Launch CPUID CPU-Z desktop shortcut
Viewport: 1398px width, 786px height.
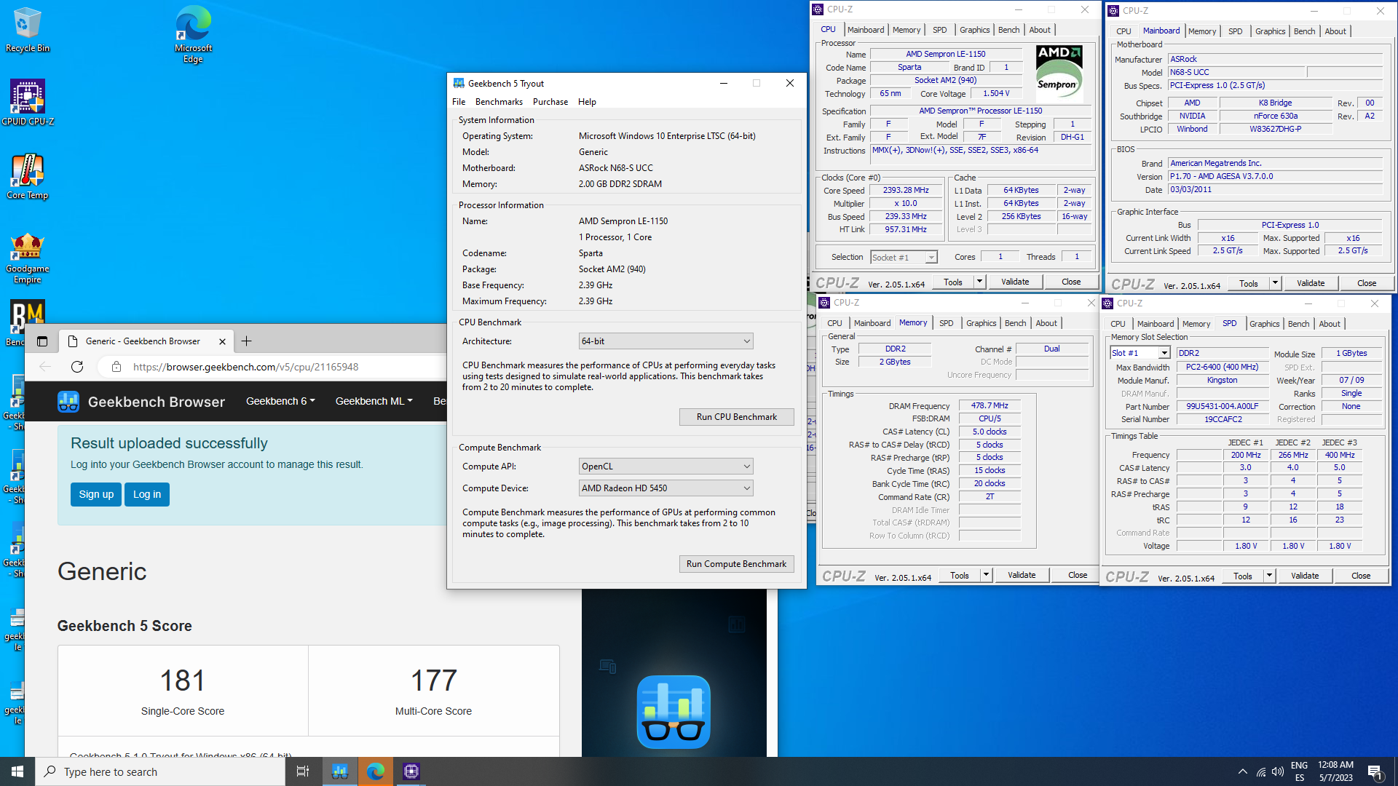click(28, 103)
